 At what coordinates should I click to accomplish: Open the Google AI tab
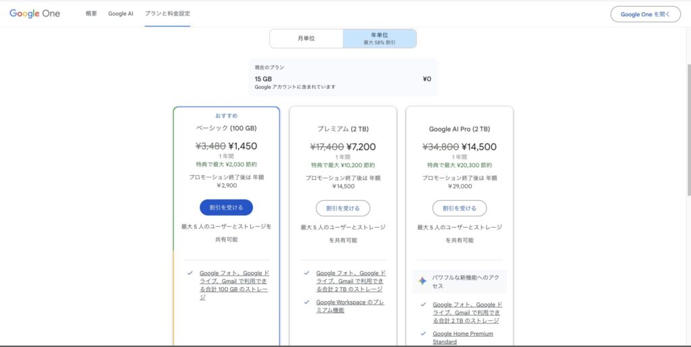click(121, 13)
